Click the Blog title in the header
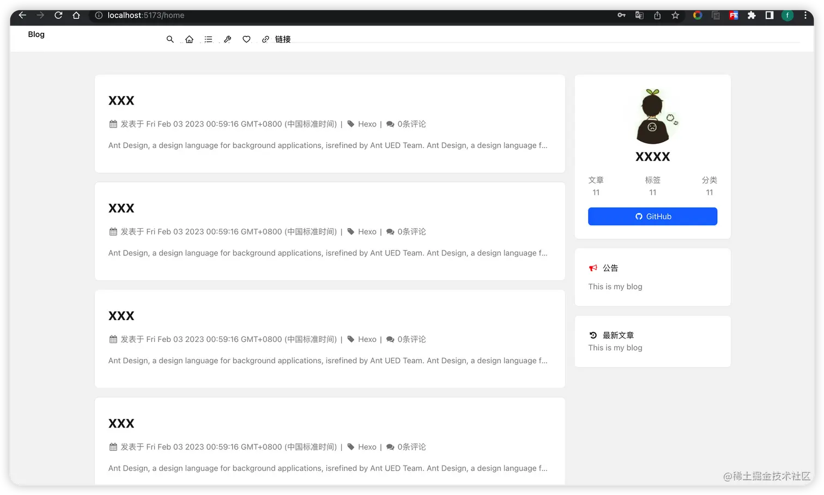Screen dimensions: 824x495 [36, 34]
